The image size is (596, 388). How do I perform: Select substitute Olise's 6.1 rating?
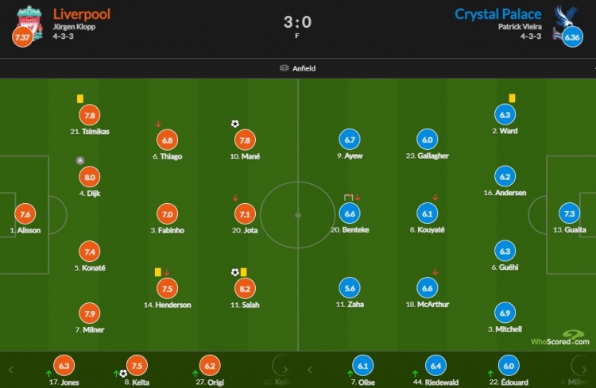[x=363, y=366]
